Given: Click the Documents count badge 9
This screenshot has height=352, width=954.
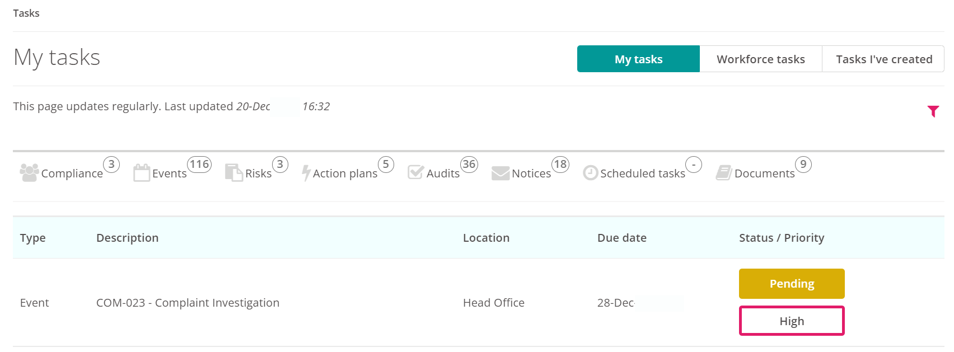Looking at the screenshot, I should [x=803, y=165].
